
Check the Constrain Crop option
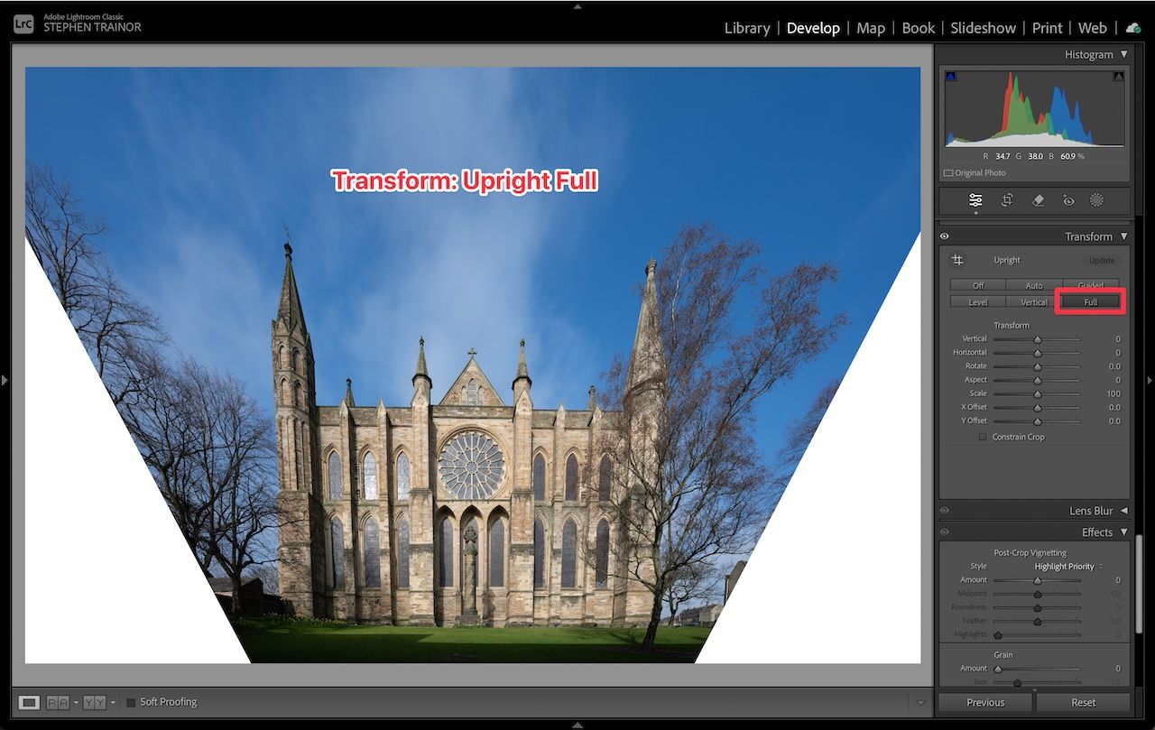983,437
